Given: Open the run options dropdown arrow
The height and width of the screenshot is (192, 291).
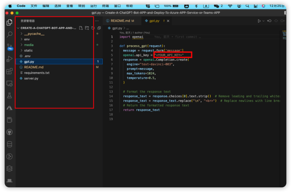Looking at the screenshot, I should pyautogui.click(x=263, y=21).
